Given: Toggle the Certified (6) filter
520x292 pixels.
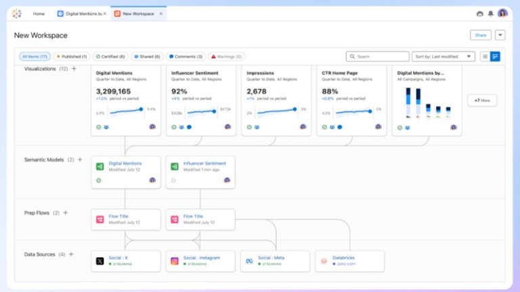Looking at the screenshot, I should click(110, 57).
